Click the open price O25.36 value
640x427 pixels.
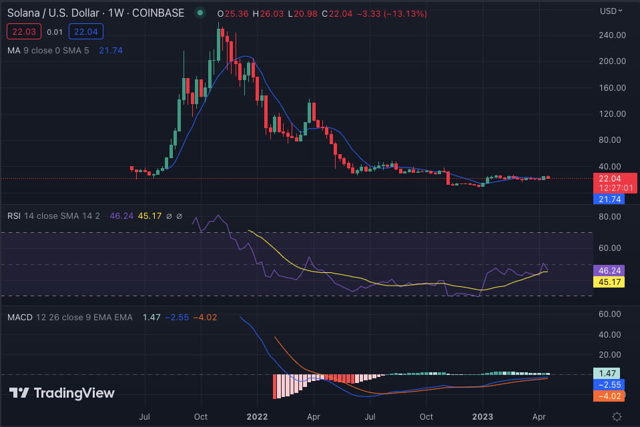(x=233, y=14)
